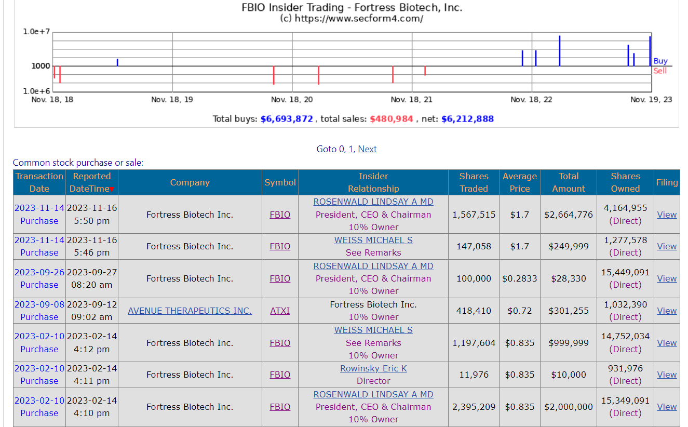Select the $0.2833 average price cell
This screenshot has height=427, width=688.
click(x=520, y=278)
